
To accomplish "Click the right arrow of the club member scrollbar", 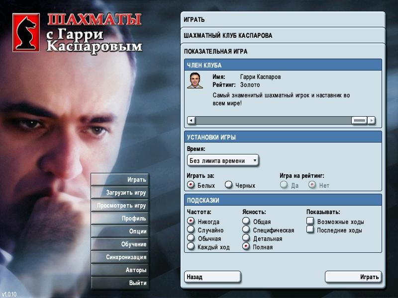I will 371,120.
